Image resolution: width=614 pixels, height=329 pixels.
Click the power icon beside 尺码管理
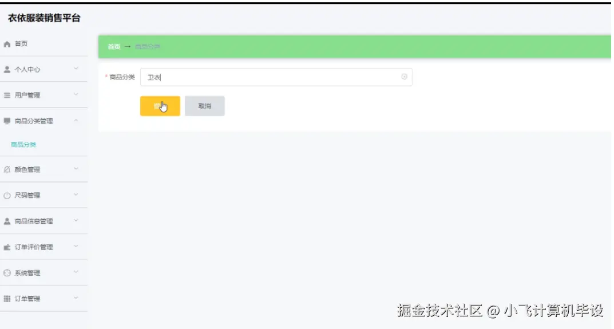pyautogui.click(x=7, y=196)
